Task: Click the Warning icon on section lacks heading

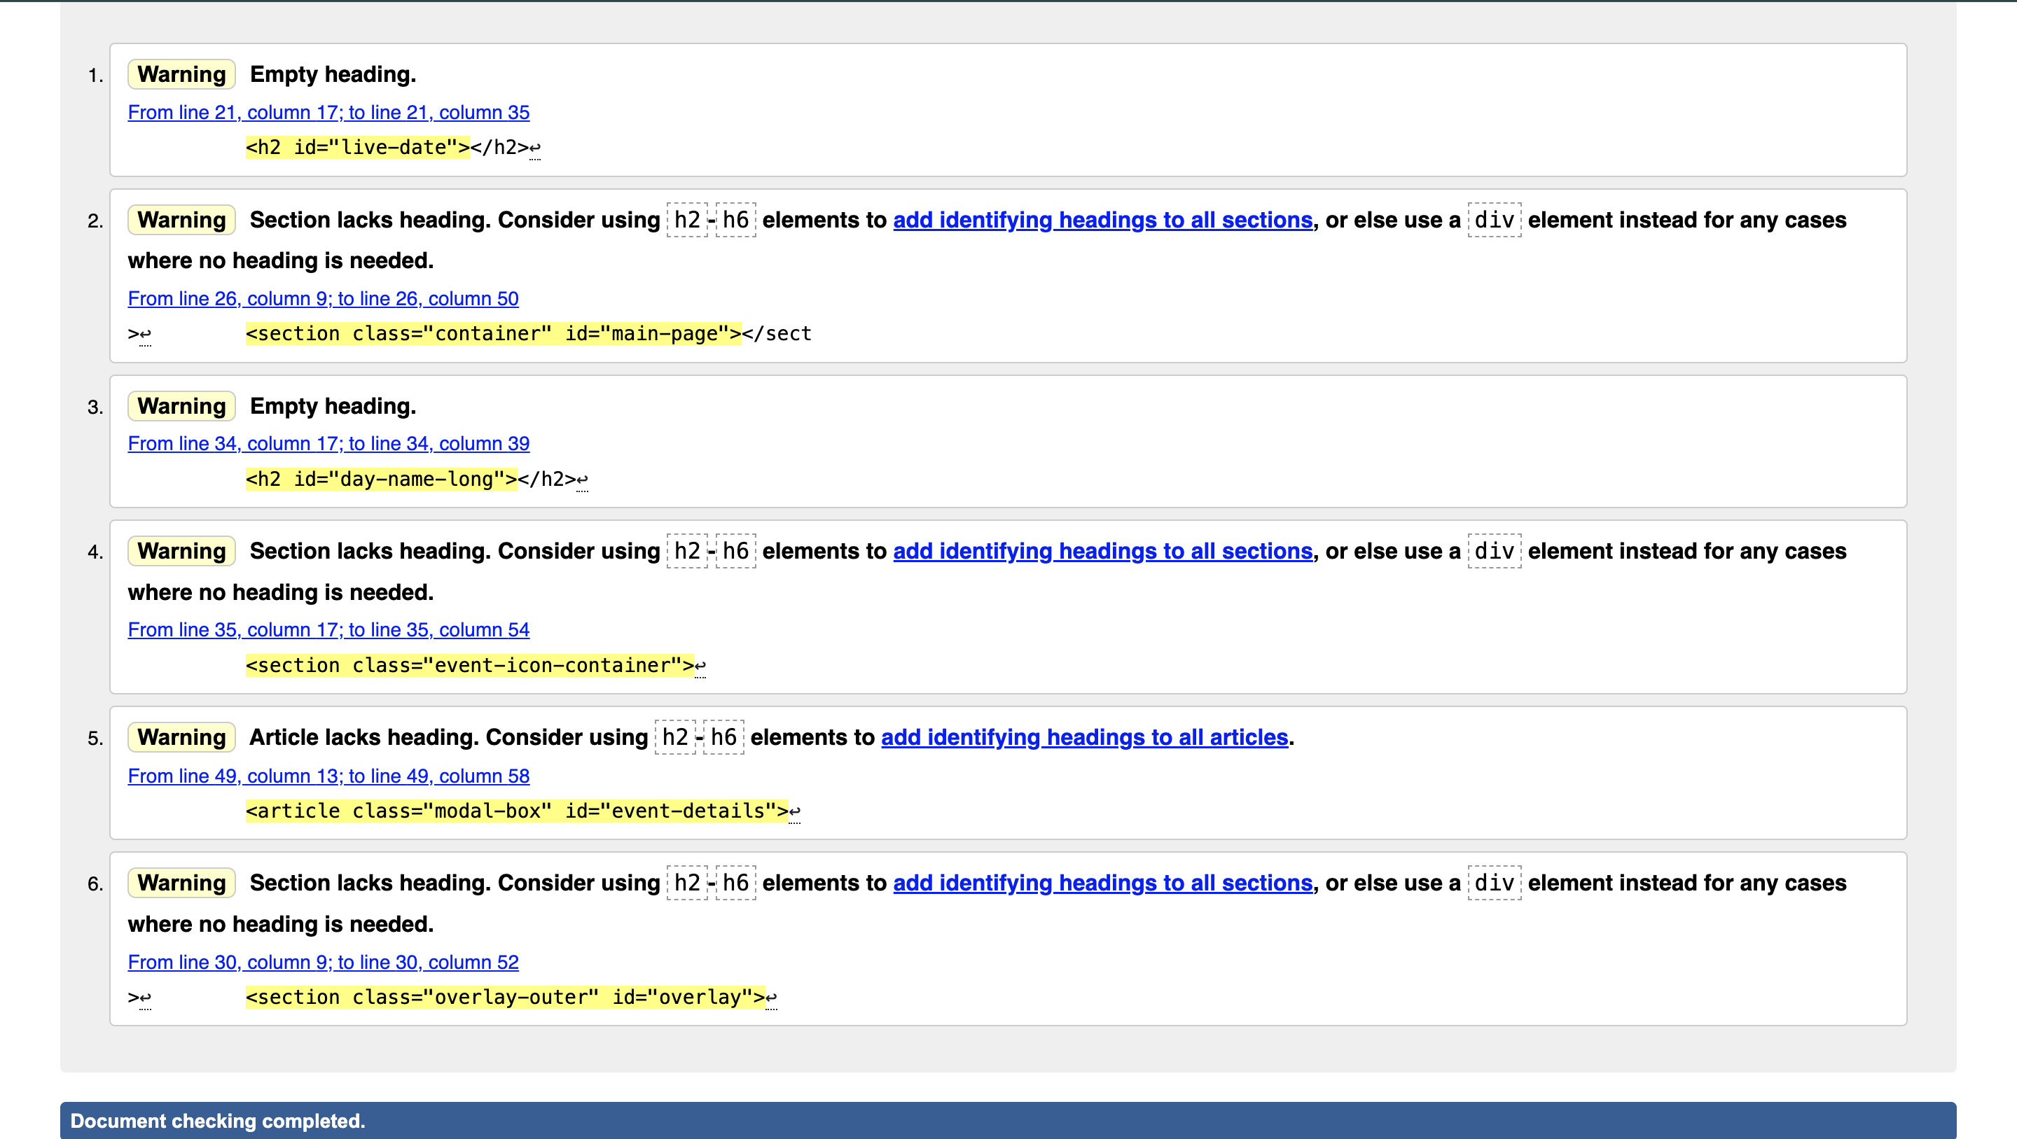Action: coord(181,218)
